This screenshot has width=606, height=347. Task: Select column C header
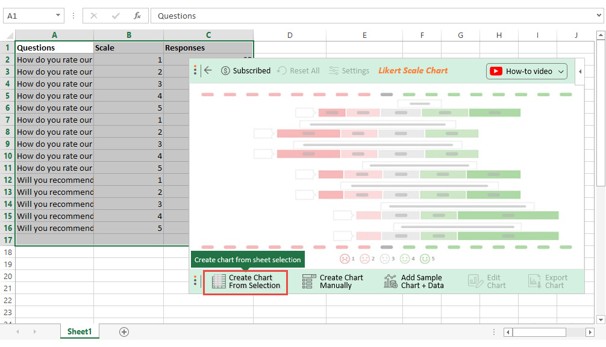(x=208, y=35)
